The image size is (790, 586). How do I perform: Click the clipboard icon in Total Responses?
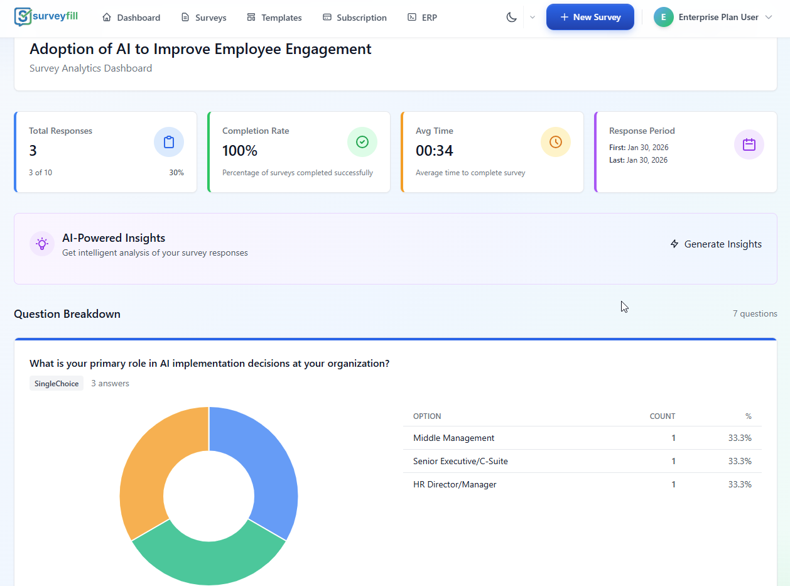click(x=169, y=142)
